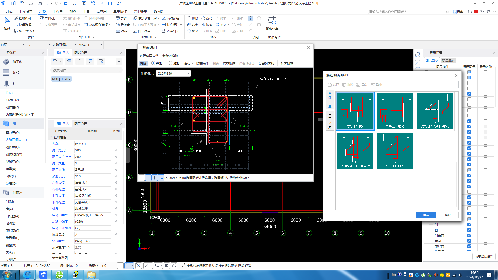Click the 恢复默认设置 button

[x=484, y=256]
